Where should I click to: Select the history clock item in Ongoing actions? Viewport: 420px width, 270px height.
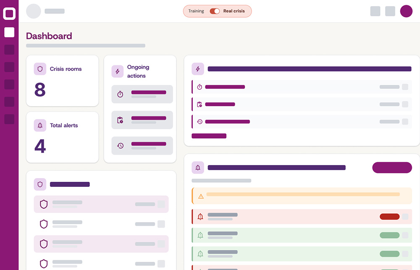click(142, 146)
